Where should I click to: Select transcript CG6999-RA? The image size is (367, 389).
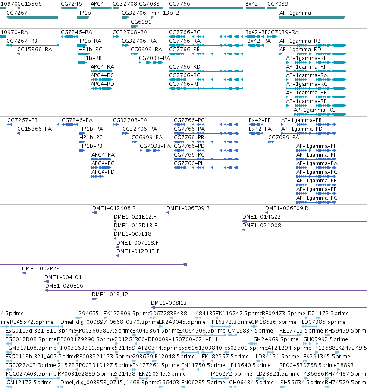point(146,49)
